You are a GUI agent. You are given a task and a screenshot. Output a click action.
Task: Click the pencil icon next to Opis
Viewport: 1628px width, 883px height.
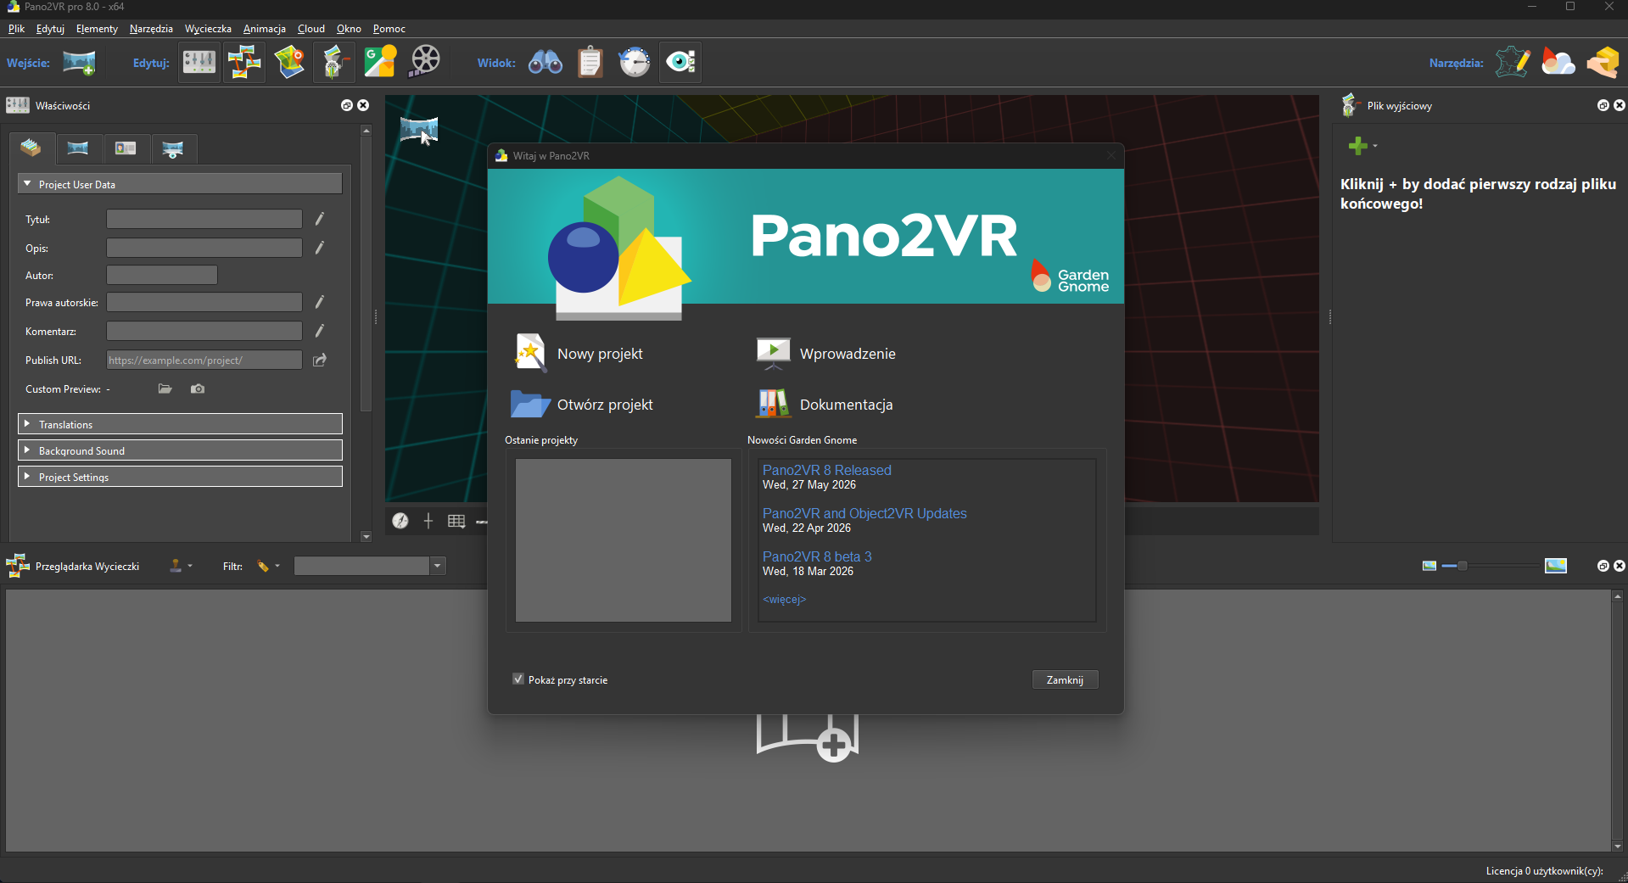(x=320, y=248)
